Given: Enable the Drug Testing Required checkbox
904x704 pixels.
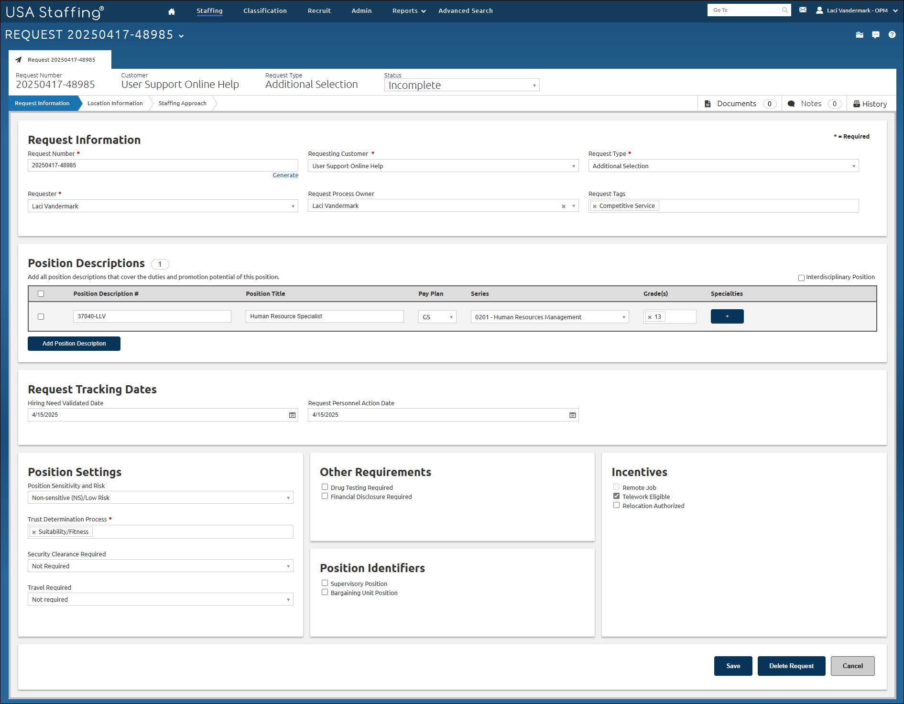Looking at the screenshot, I should [x=325, y=487].
